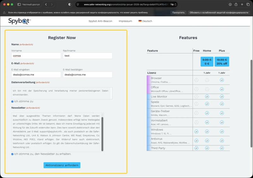Click the Browser row checkmark under Plus
Viewport: 253px width, 178px height.
pyautogui.click(x=222, y=80)
